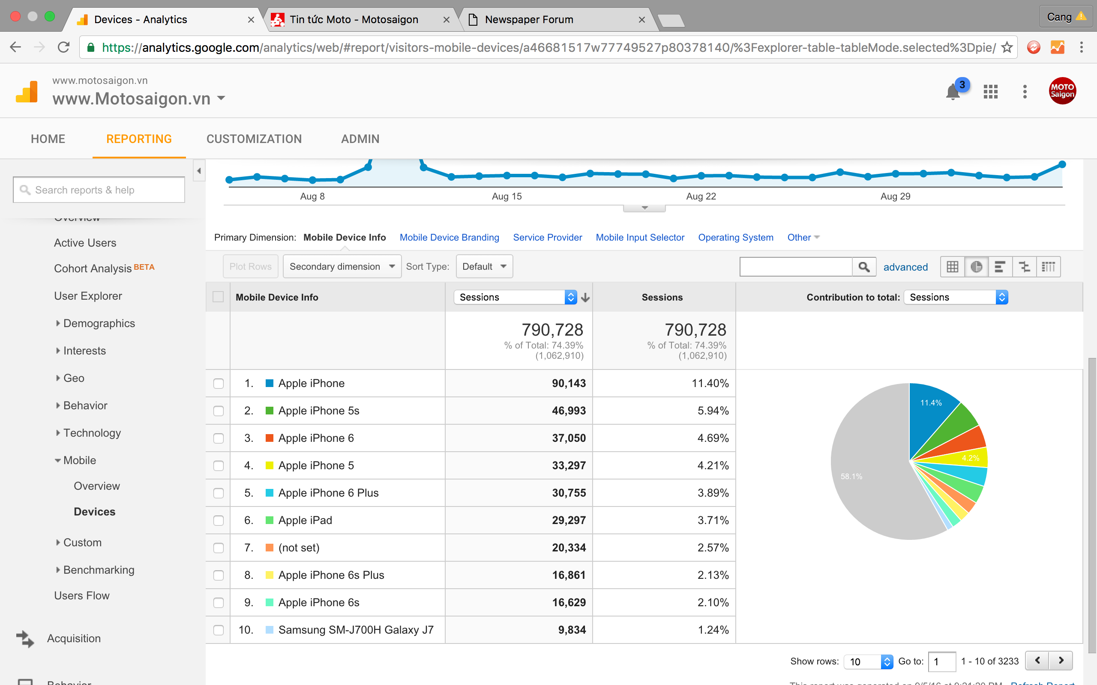This screenshot has width=1097, height=685.
Task: Open the Sessions metric selector in the table header
Action: (x=516, y=297)
